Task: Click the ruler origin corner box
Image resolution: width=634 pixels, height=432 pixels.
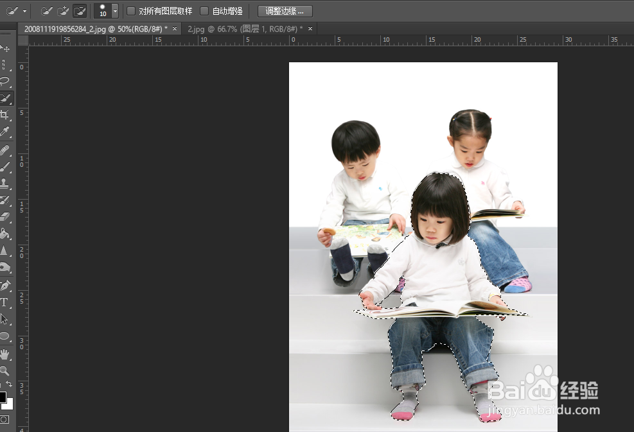Action: (x=23, y=40)
